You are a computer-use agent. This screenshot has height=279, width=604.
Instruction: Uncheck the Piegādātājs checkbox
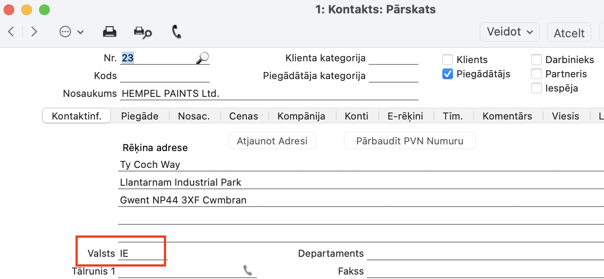tap(448, 74)
